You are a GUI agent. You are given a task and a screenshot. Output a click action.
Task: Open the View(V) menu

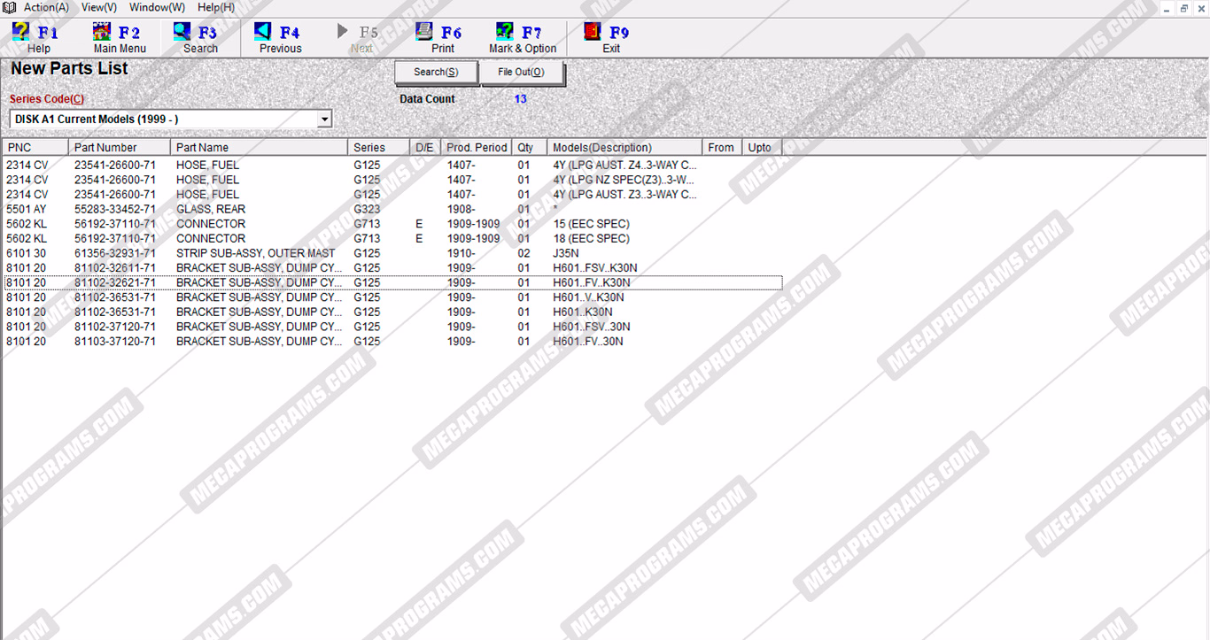point(98,7)
